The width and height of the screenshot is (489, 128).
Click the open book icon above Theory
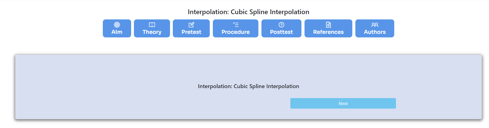pyautogui.click(x=152, y=25)
